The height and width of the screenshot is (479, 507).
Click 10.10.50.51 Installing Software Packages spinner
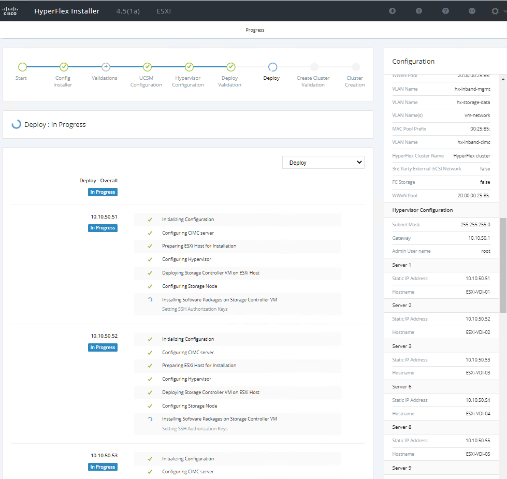(150, 300)
